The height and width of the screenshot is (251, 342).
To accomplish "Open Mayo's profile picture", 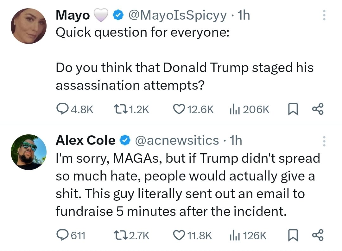I will click(28, 26).
